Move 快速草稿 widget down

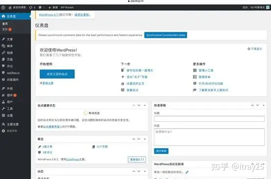[x=257, y=105]
